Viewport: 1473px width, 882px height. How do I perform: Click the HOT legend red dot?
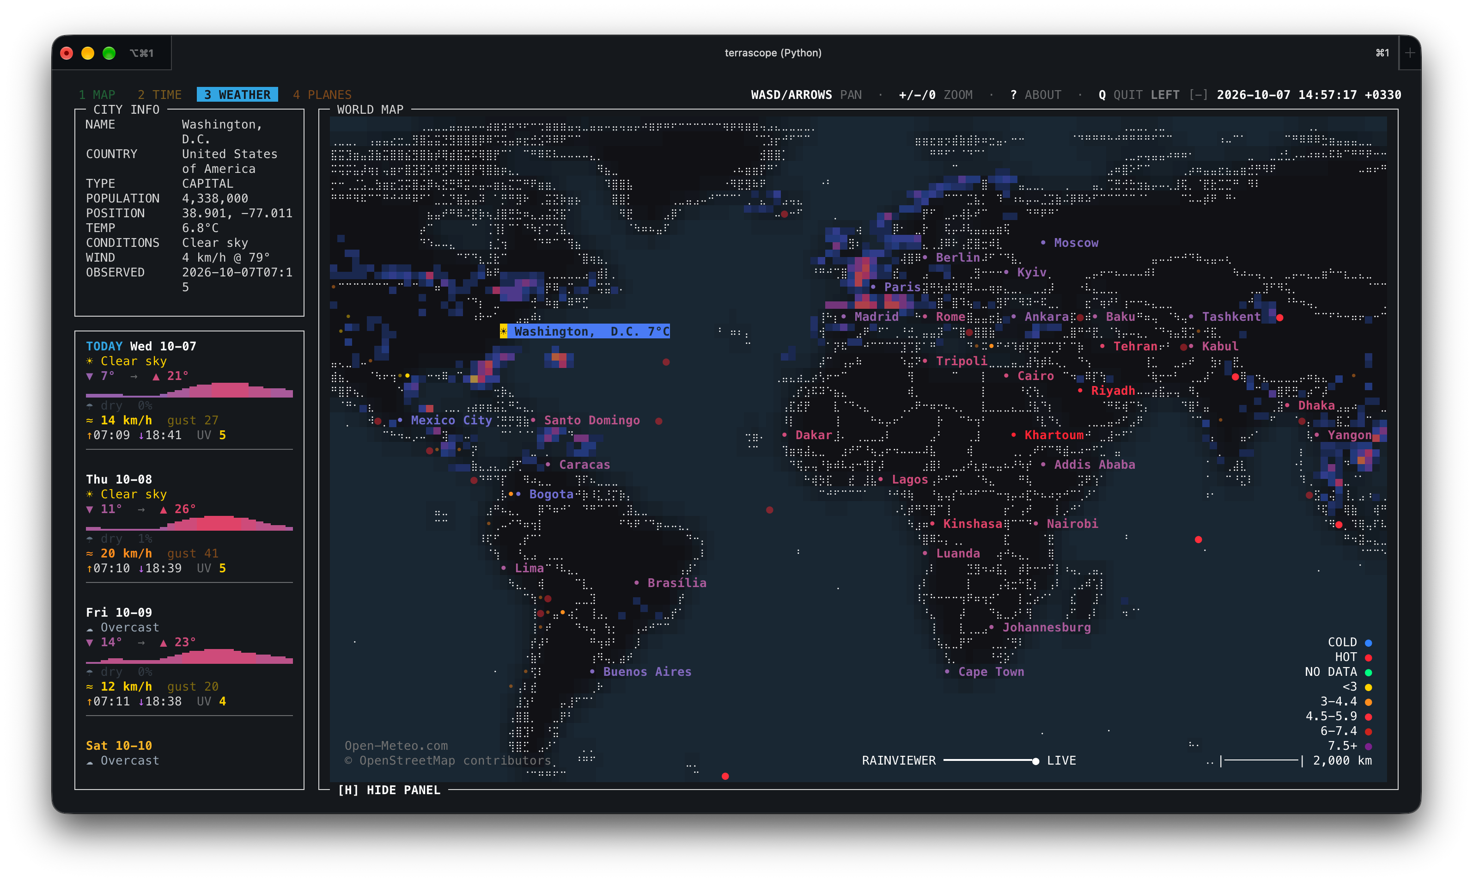tap(1369, 657)
